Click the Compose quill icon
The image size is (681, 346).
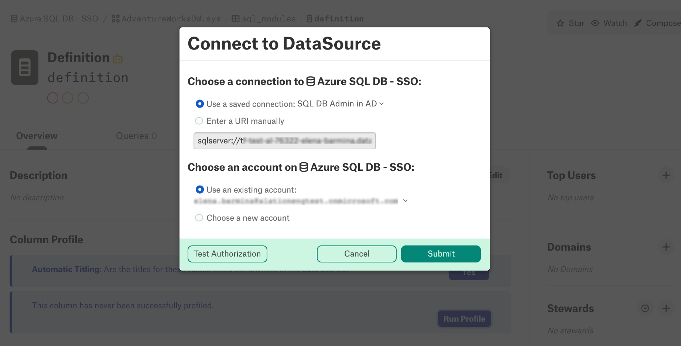tap(638, 23)
